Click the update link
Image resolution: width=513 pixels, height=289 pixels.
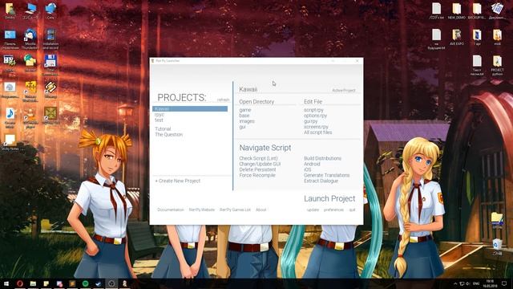pos(313,210)
